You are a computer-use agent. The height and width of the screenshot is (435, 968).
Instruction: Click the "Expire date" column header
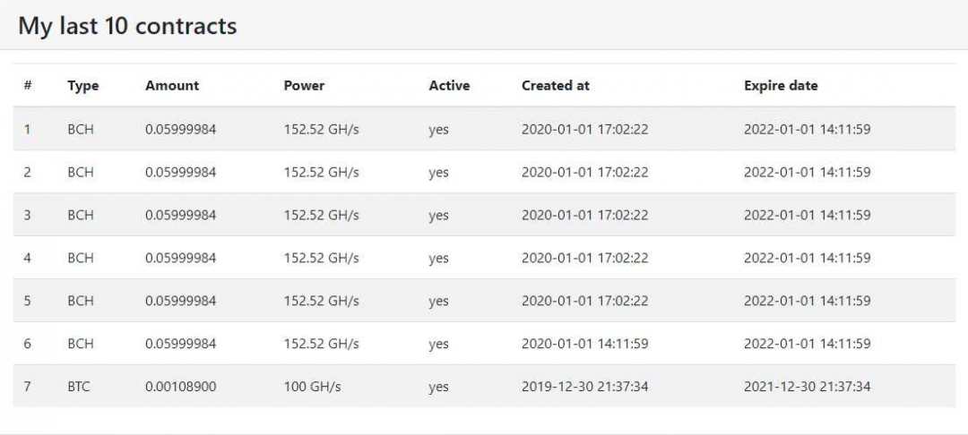781,86
